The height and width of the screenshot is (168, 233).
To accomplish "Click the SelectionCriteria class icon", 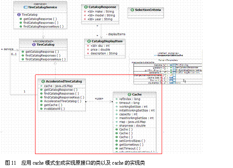I will (132, 10).
